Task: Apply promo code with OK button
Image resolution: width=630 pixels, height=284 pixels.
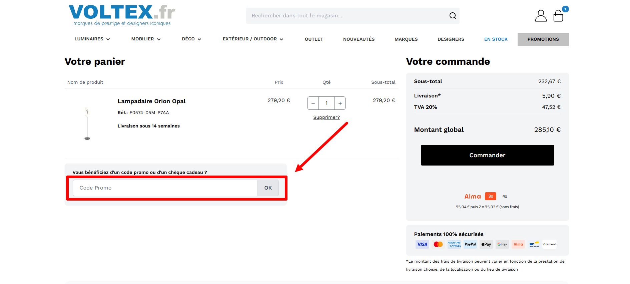Action: [268, 188]
